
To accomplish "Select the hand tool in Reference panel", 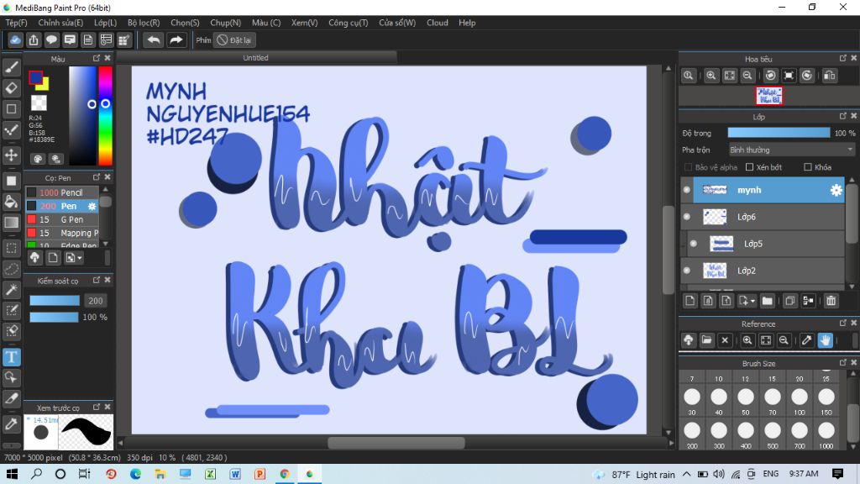I will (x=825, y=340).
